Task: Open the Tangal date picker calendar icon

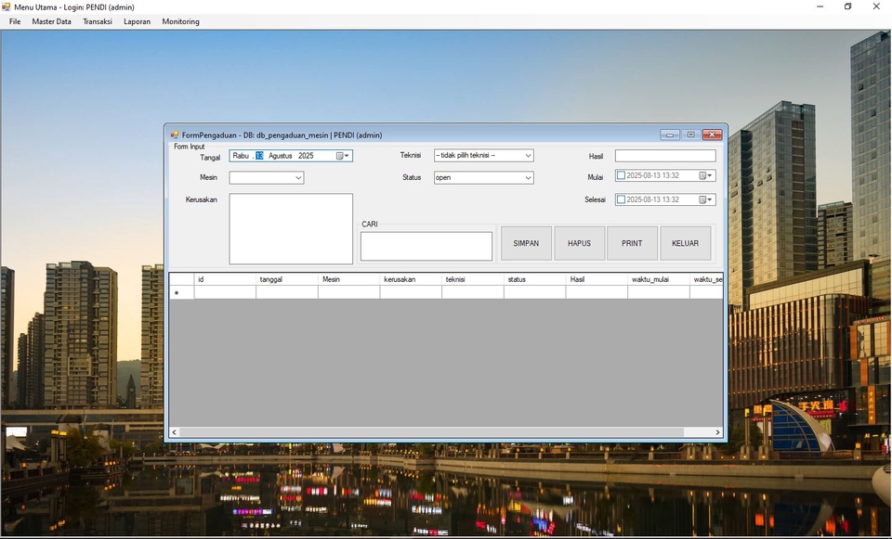Action: click(x=342, y=156)
